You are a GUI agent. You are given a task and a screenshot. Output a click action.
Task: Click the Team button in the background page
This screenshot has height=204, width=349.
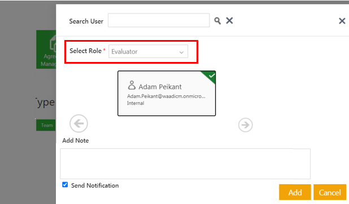[x=46, y=125]
